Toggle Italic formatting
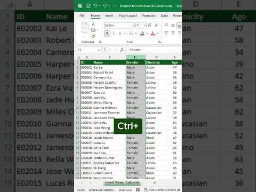Image resolution: width=256 pixels, height=192 pixels. click(x=114, y=33)
